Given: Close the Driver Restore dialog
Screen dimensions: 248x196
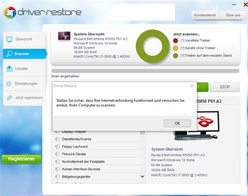Looking at the screenshot, I should 192,86.
